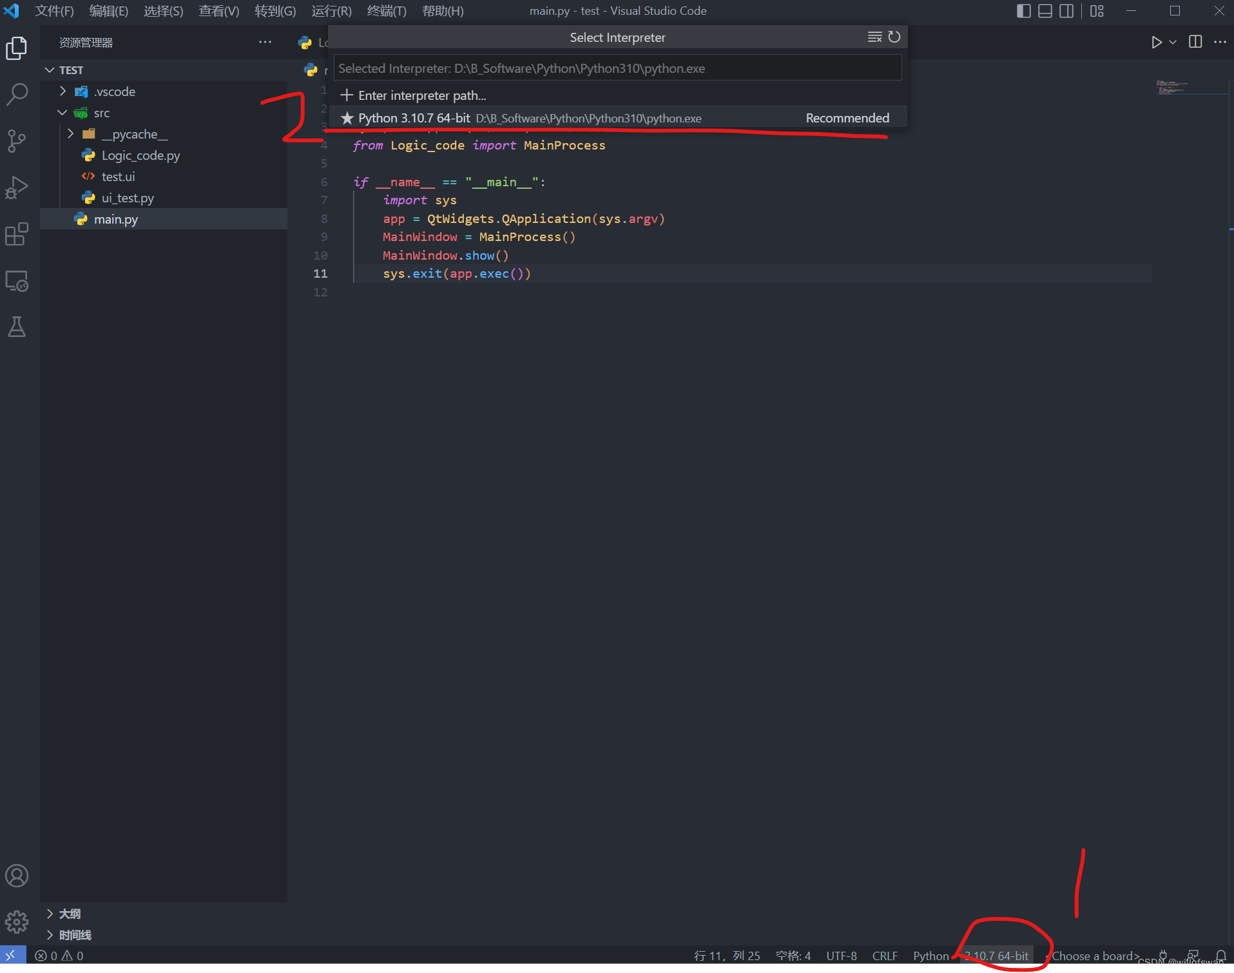Click the interpreter list filter/clear icon

click(874, 37)
